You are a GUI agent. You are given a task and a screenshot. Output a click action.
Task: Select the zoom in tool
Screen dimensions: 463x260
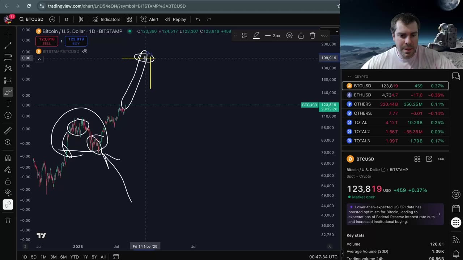(x=8, y=142)
